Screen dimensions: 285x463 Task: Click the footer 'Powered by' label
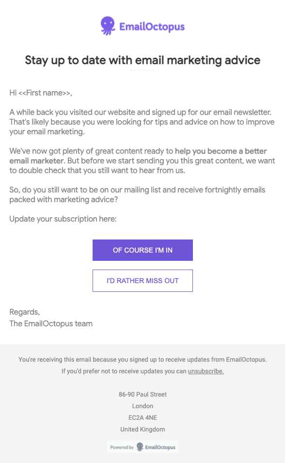click(122, 447)
